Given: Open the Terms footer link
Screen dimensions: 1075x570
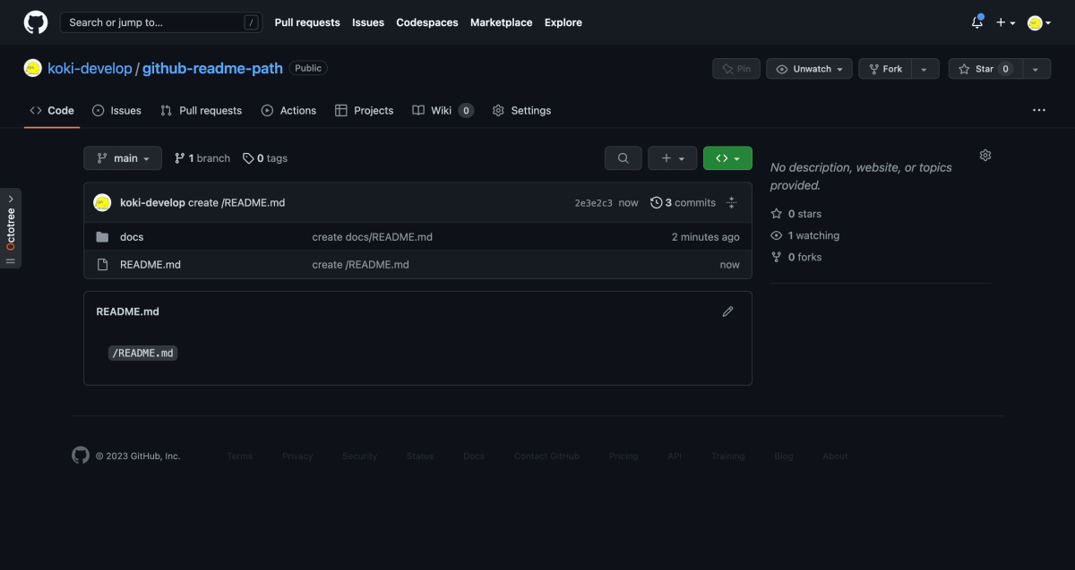Looking at the screenshot, I should point(240,456).
